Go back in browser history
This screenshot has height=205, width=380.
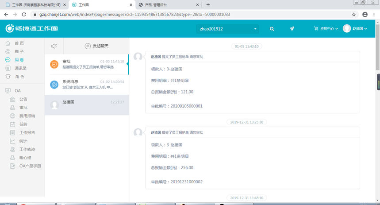[x=6, y=15]
